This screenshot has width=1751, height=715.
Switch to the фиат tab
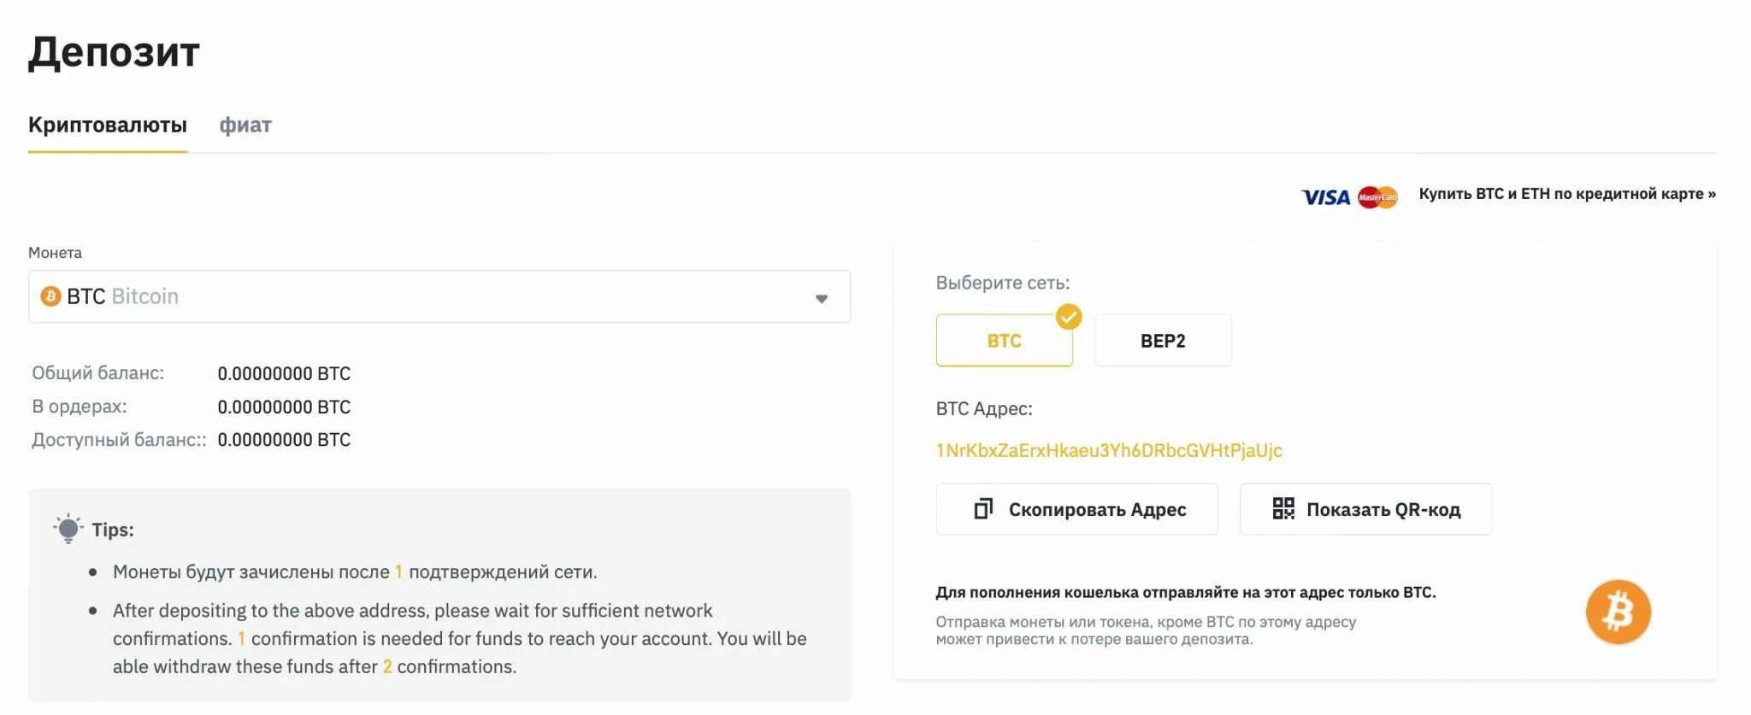click(x=245, y=125)
